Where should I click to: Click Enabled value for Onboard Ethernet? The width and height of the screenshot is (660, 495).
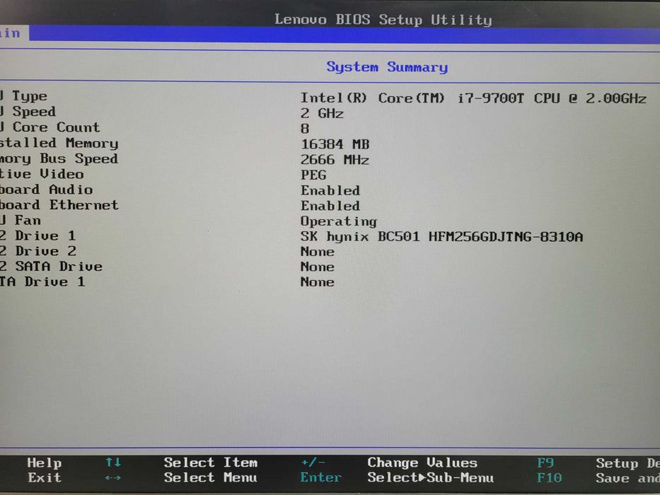(330, 206)
